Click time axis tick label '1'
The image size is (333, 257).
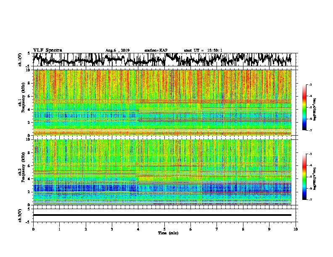click(59, 229)
